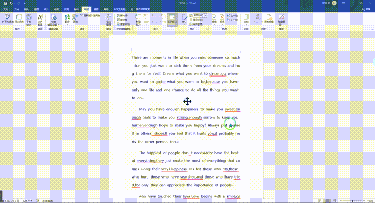Open the Chinese conversion options button

(123, 24)
